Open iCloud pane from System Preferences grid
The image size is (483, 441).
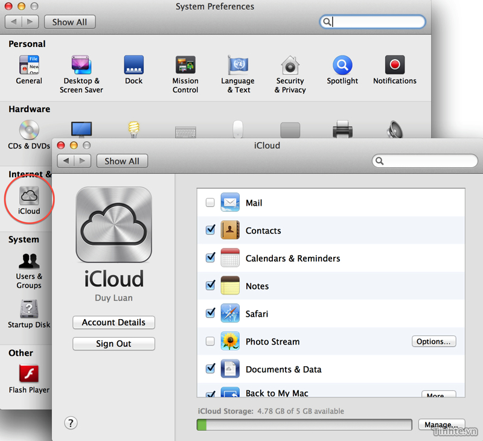(x=29, y=200)
